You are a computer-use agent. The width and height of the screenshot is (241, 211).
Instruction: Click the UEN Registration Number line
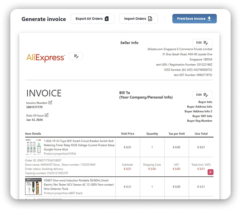pos(184,65)
